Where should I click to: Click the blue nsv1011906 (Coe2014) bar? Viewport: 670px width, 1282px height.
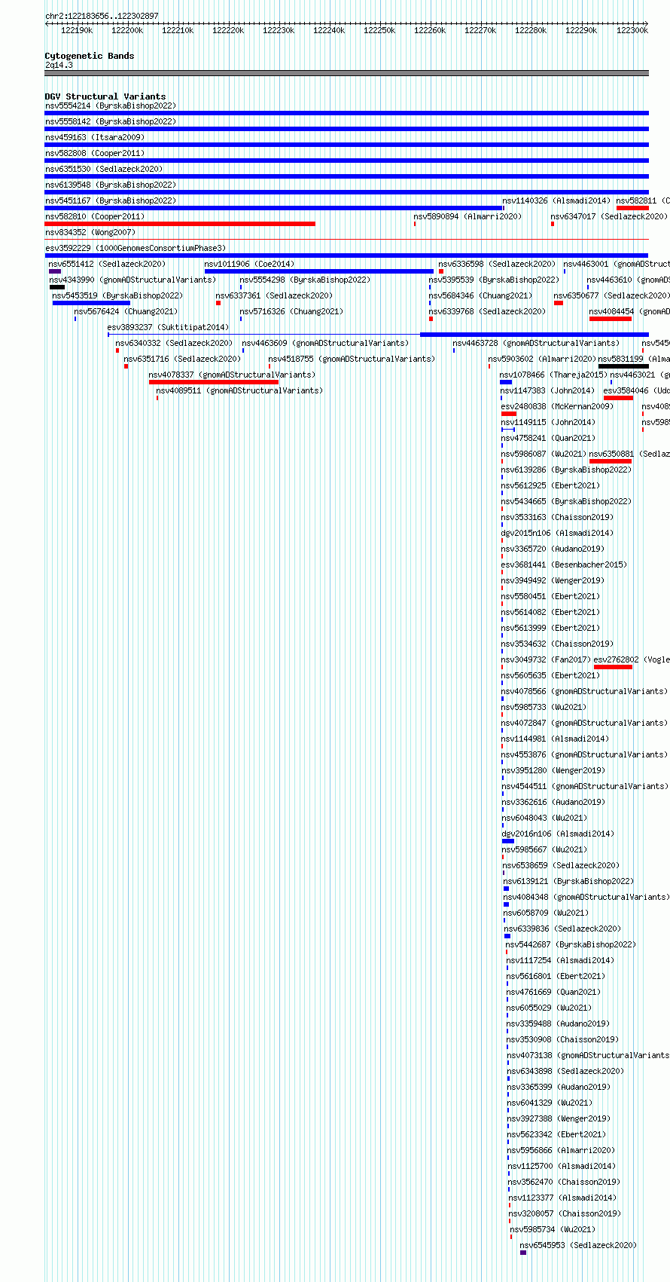pyautogui.click(x=319, y=271)
